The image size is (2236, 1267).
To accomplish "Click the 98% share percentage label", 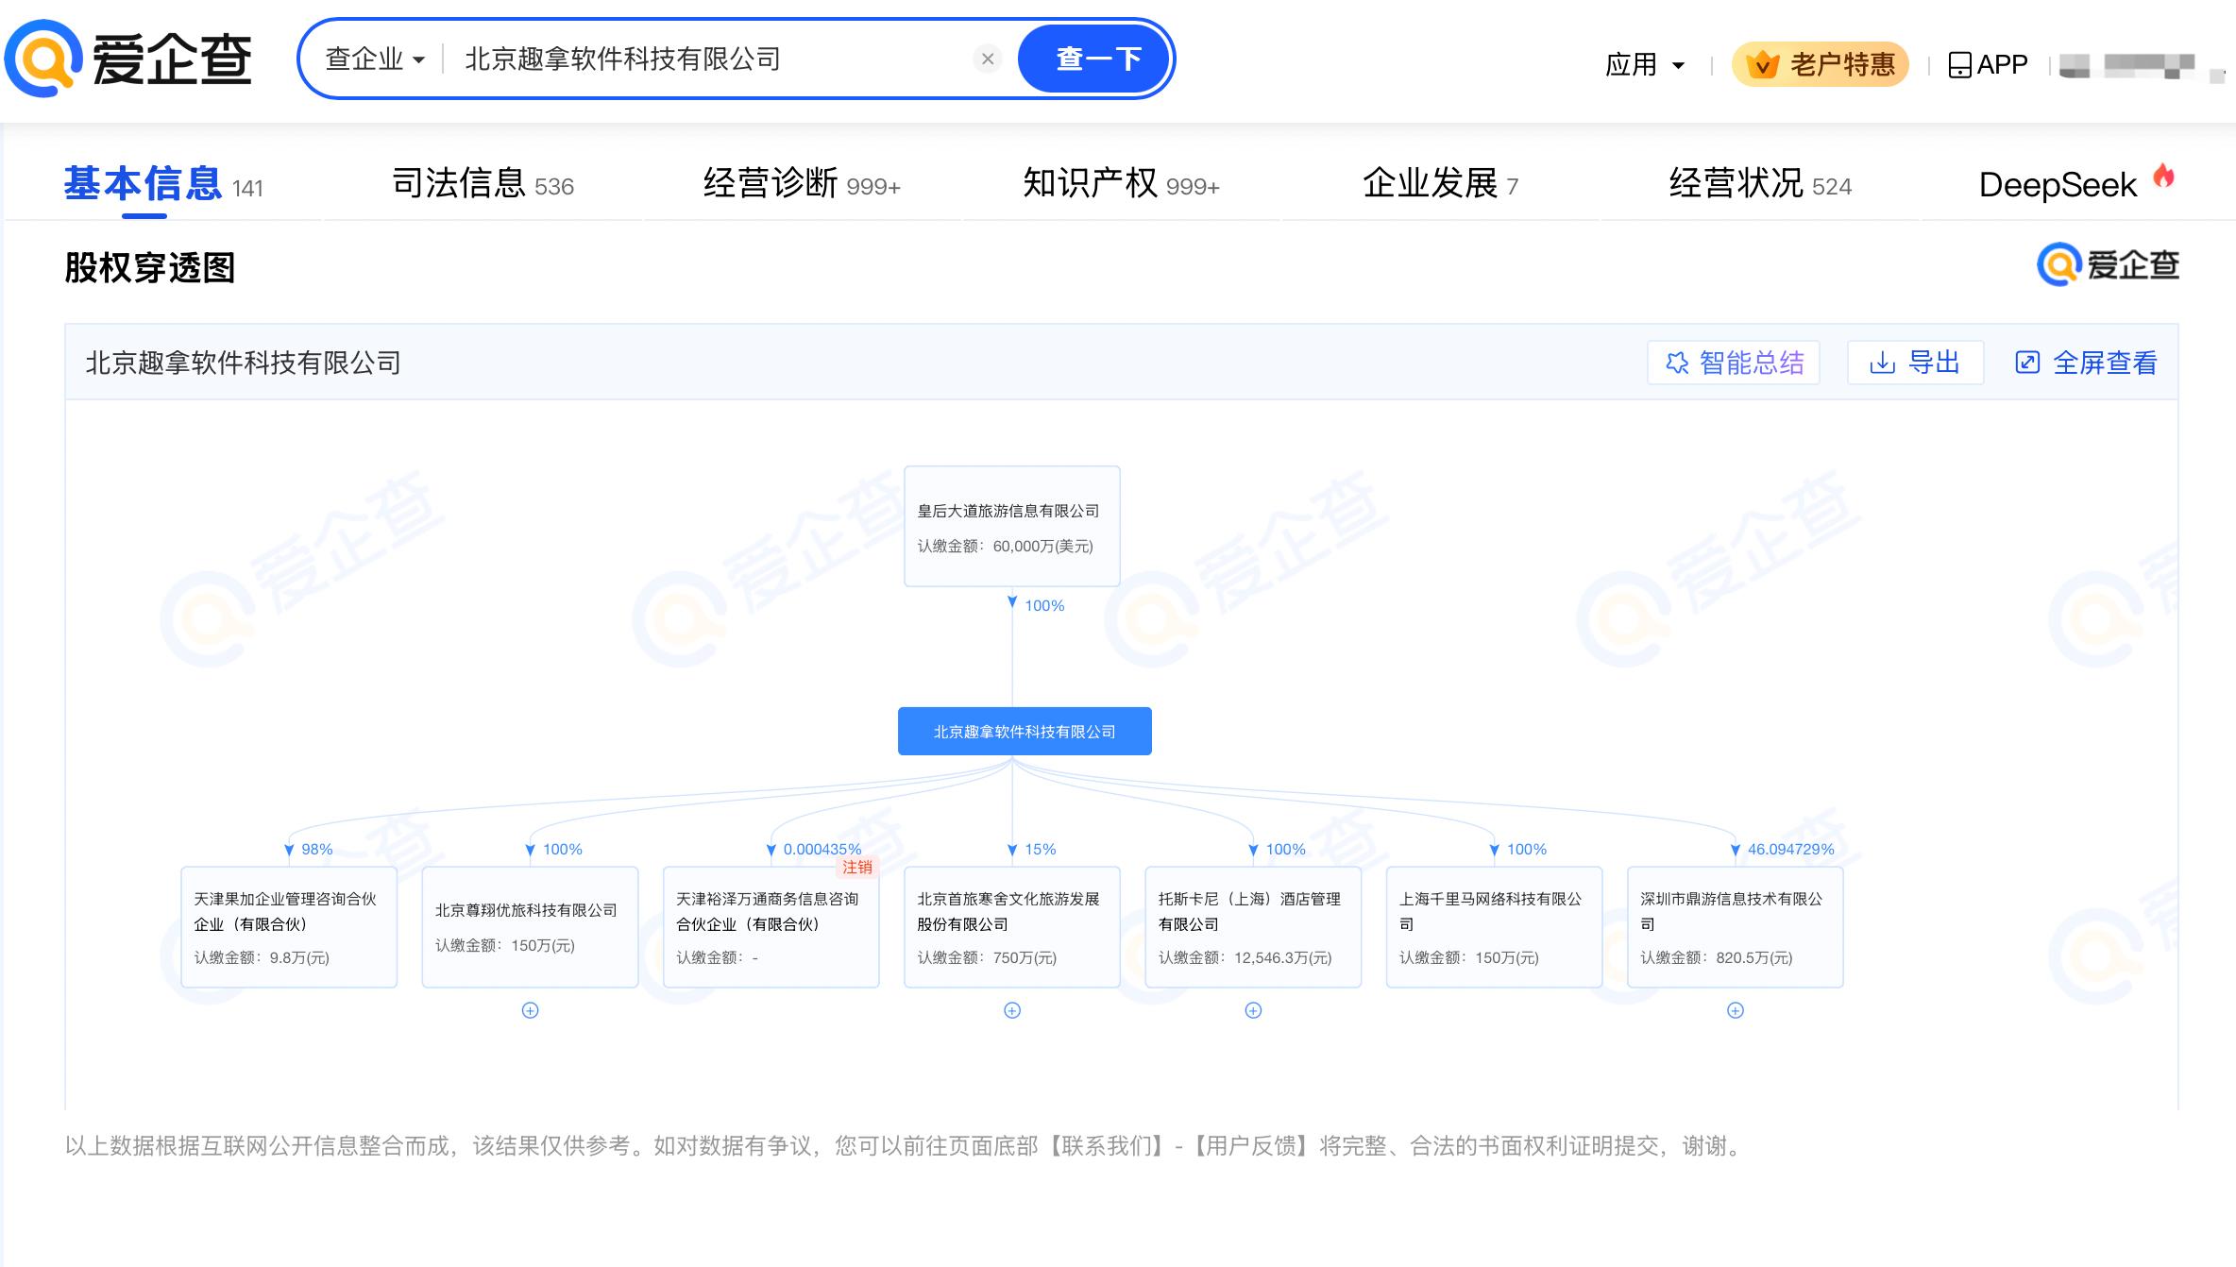I will [x=317, y=850].
